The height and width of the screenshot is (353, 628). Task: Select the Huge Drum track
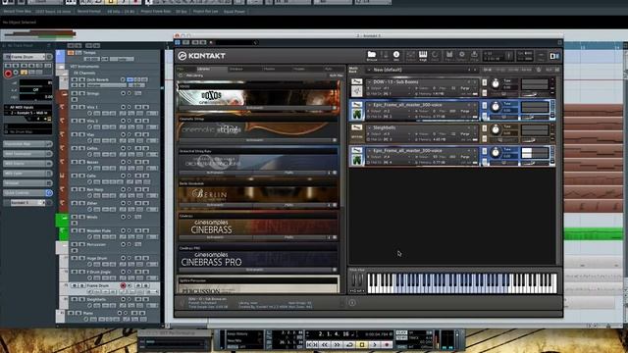[96, 258]
